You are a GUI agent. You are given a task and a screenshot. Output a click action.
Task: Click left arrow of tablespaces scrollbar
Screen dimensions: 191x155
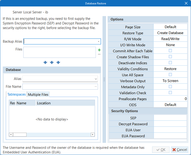pos(11,135)
